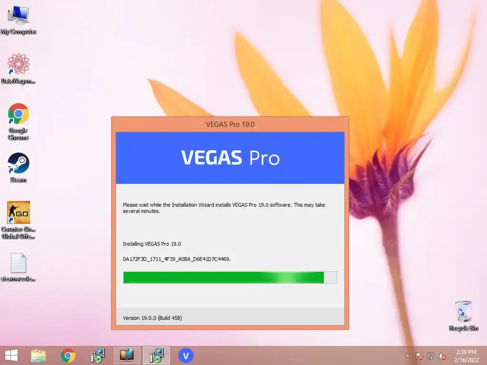Launch Google Chrome from the desktop
487x365 pixels.
[19, 121]
